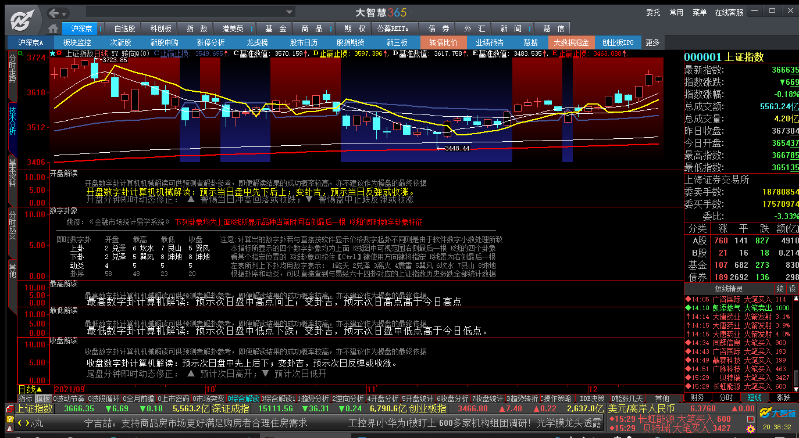The width and height of the screenshot is (799, 438).
Task: Click the small green square icon near 3724
Action: (x=20, y=54)
